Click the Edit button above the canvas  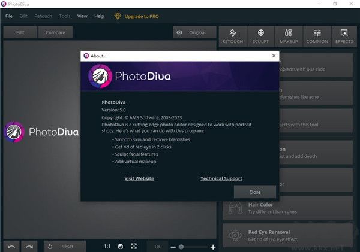coord(20,32)
